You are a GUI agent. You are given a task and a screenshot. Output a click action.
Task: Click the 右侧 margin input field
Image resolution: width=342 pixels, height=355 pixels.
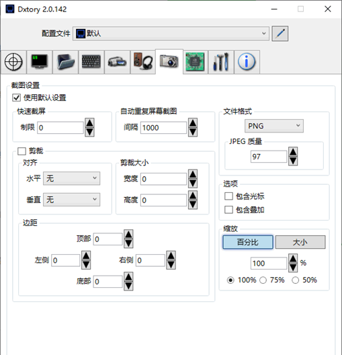pos(151,260)
